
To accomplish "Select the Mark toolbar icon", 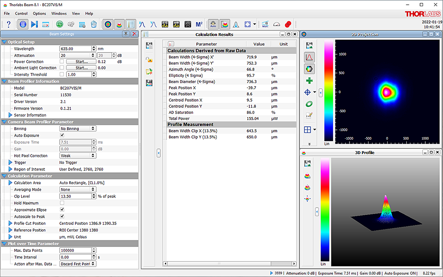I will (x=265, y=24).
